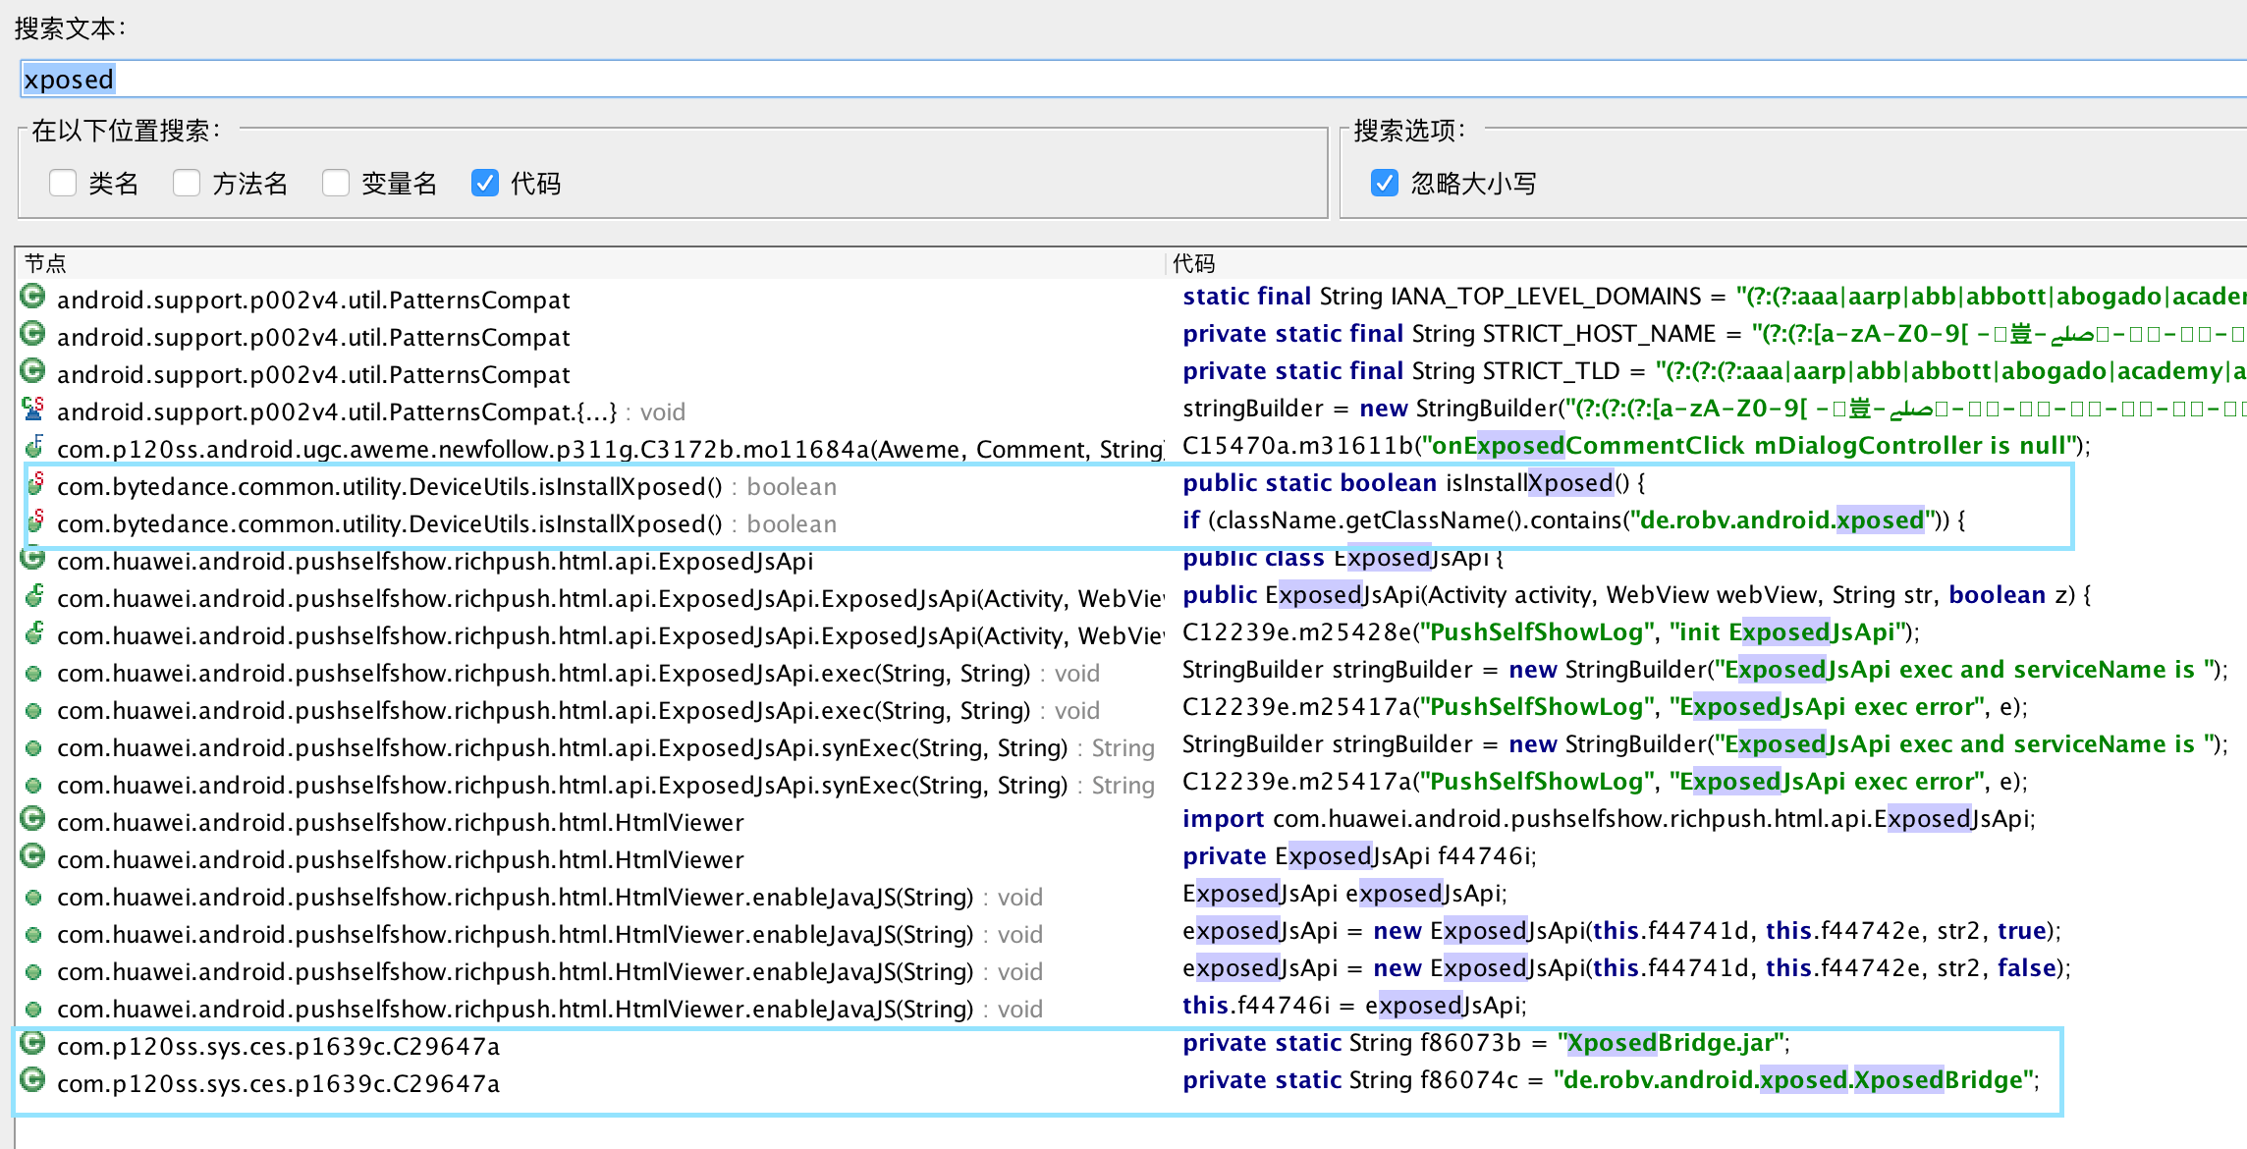Viewport: 2247px width, 1149px height.
Task: Enable the 类名 checkbox
Action: (63, 183)
